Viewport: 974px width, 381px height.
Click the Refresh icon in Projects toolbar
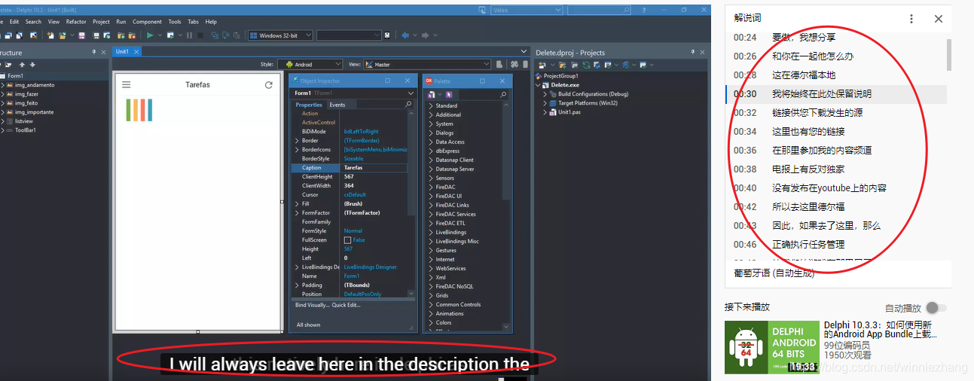click(x=586, y=65)
